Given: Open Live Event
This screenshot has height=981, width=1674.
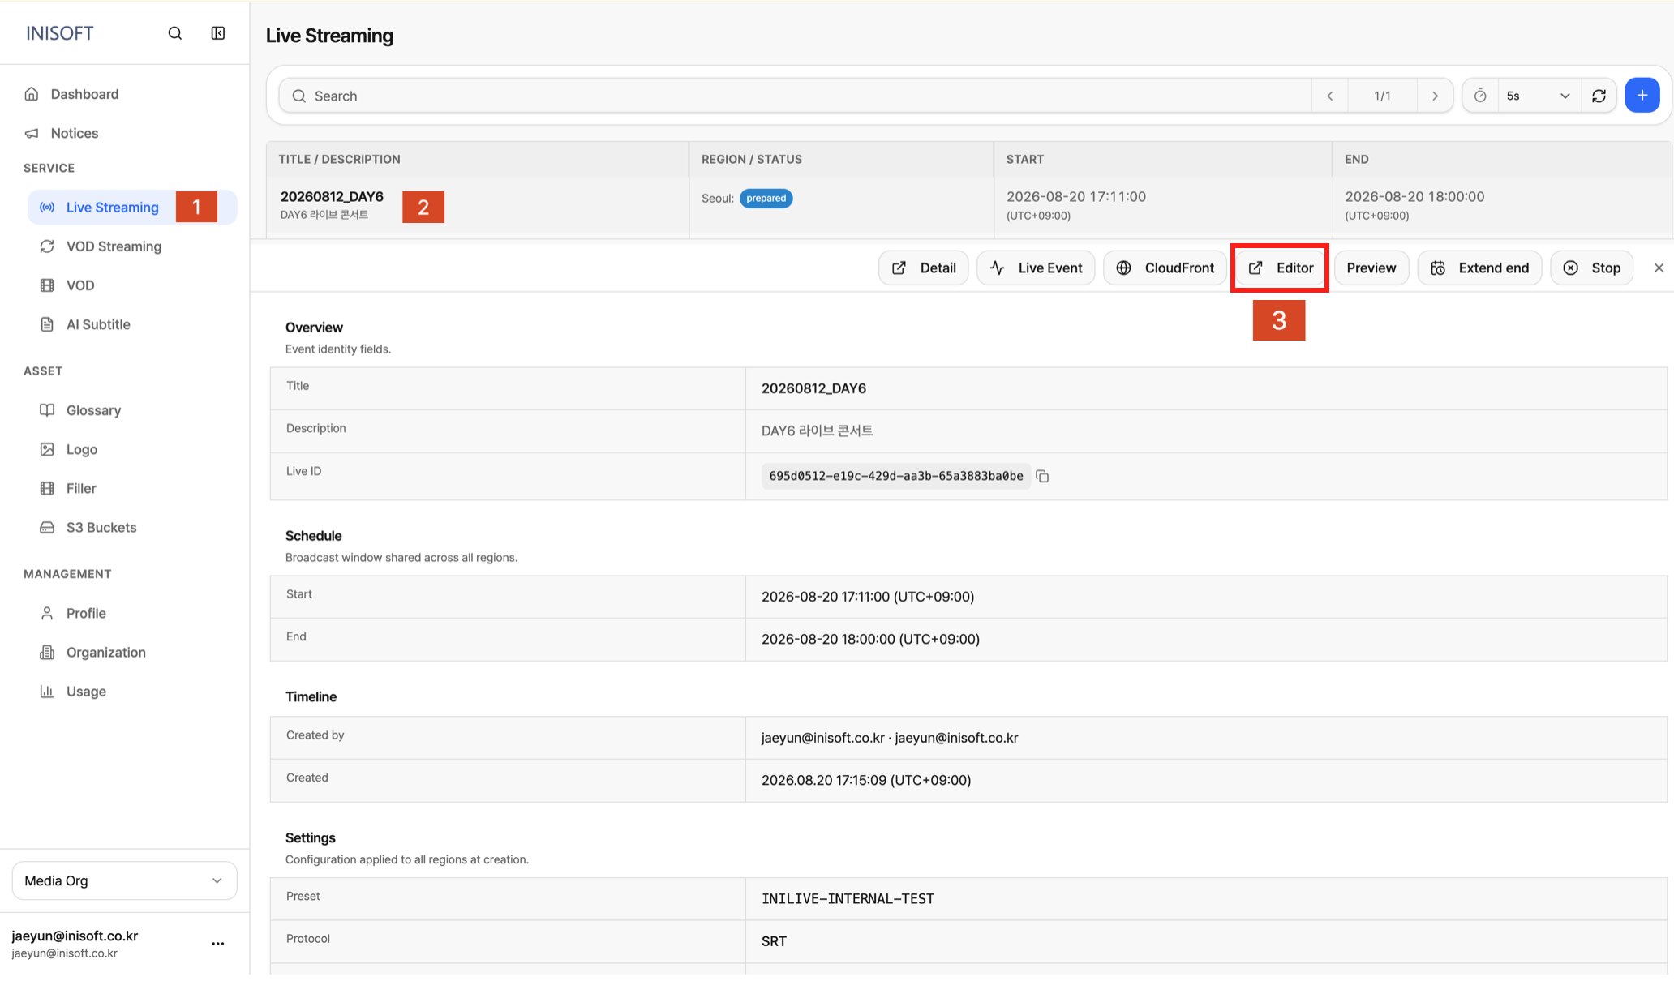Looking at the screenshot, I should [x=1036, y=268].
